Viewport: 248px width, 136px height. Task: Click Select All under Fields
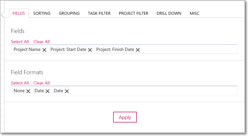20,42
